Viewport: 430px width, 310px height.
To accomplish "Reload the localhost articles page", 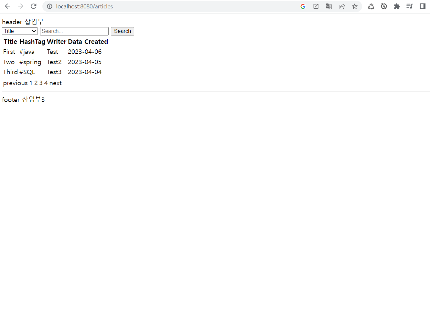I will pyautogui.click(x=34, y=6).
